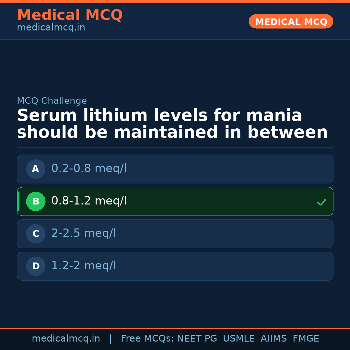This screenshot has height=350, width=350.
Task: Click the green accent bar on option B
Action: click(x=18, y=201)
